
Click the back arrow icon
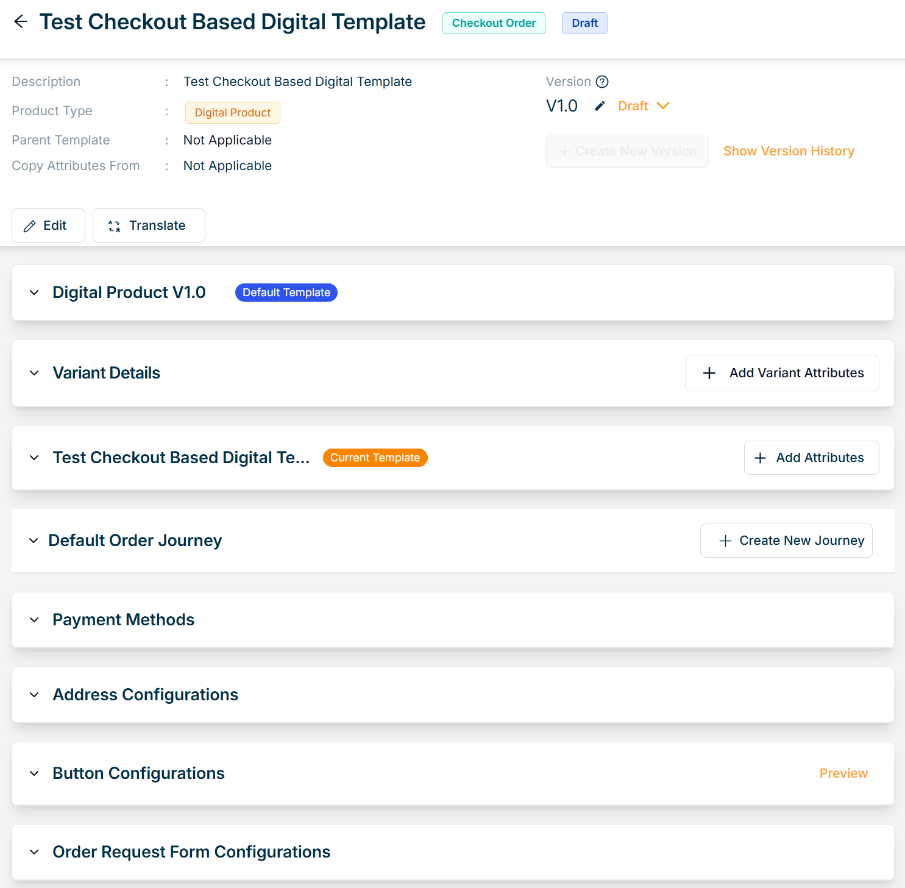pyautogui.click(x=21, y=22)
